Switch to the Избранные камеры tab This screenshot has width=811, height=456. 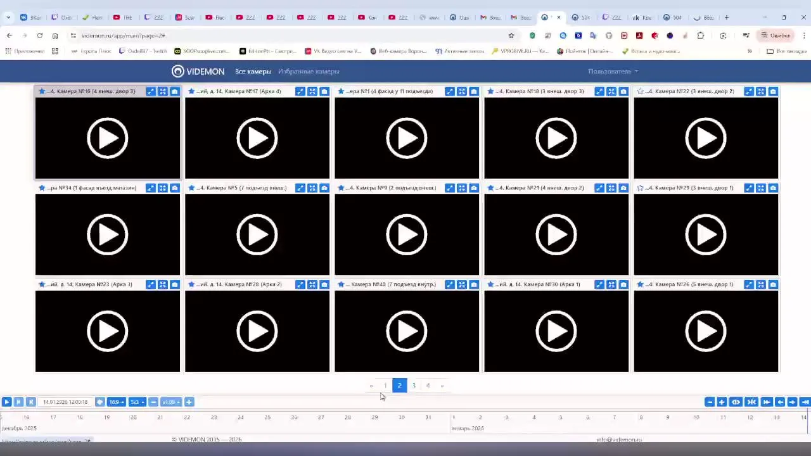[x=309, y=72]
